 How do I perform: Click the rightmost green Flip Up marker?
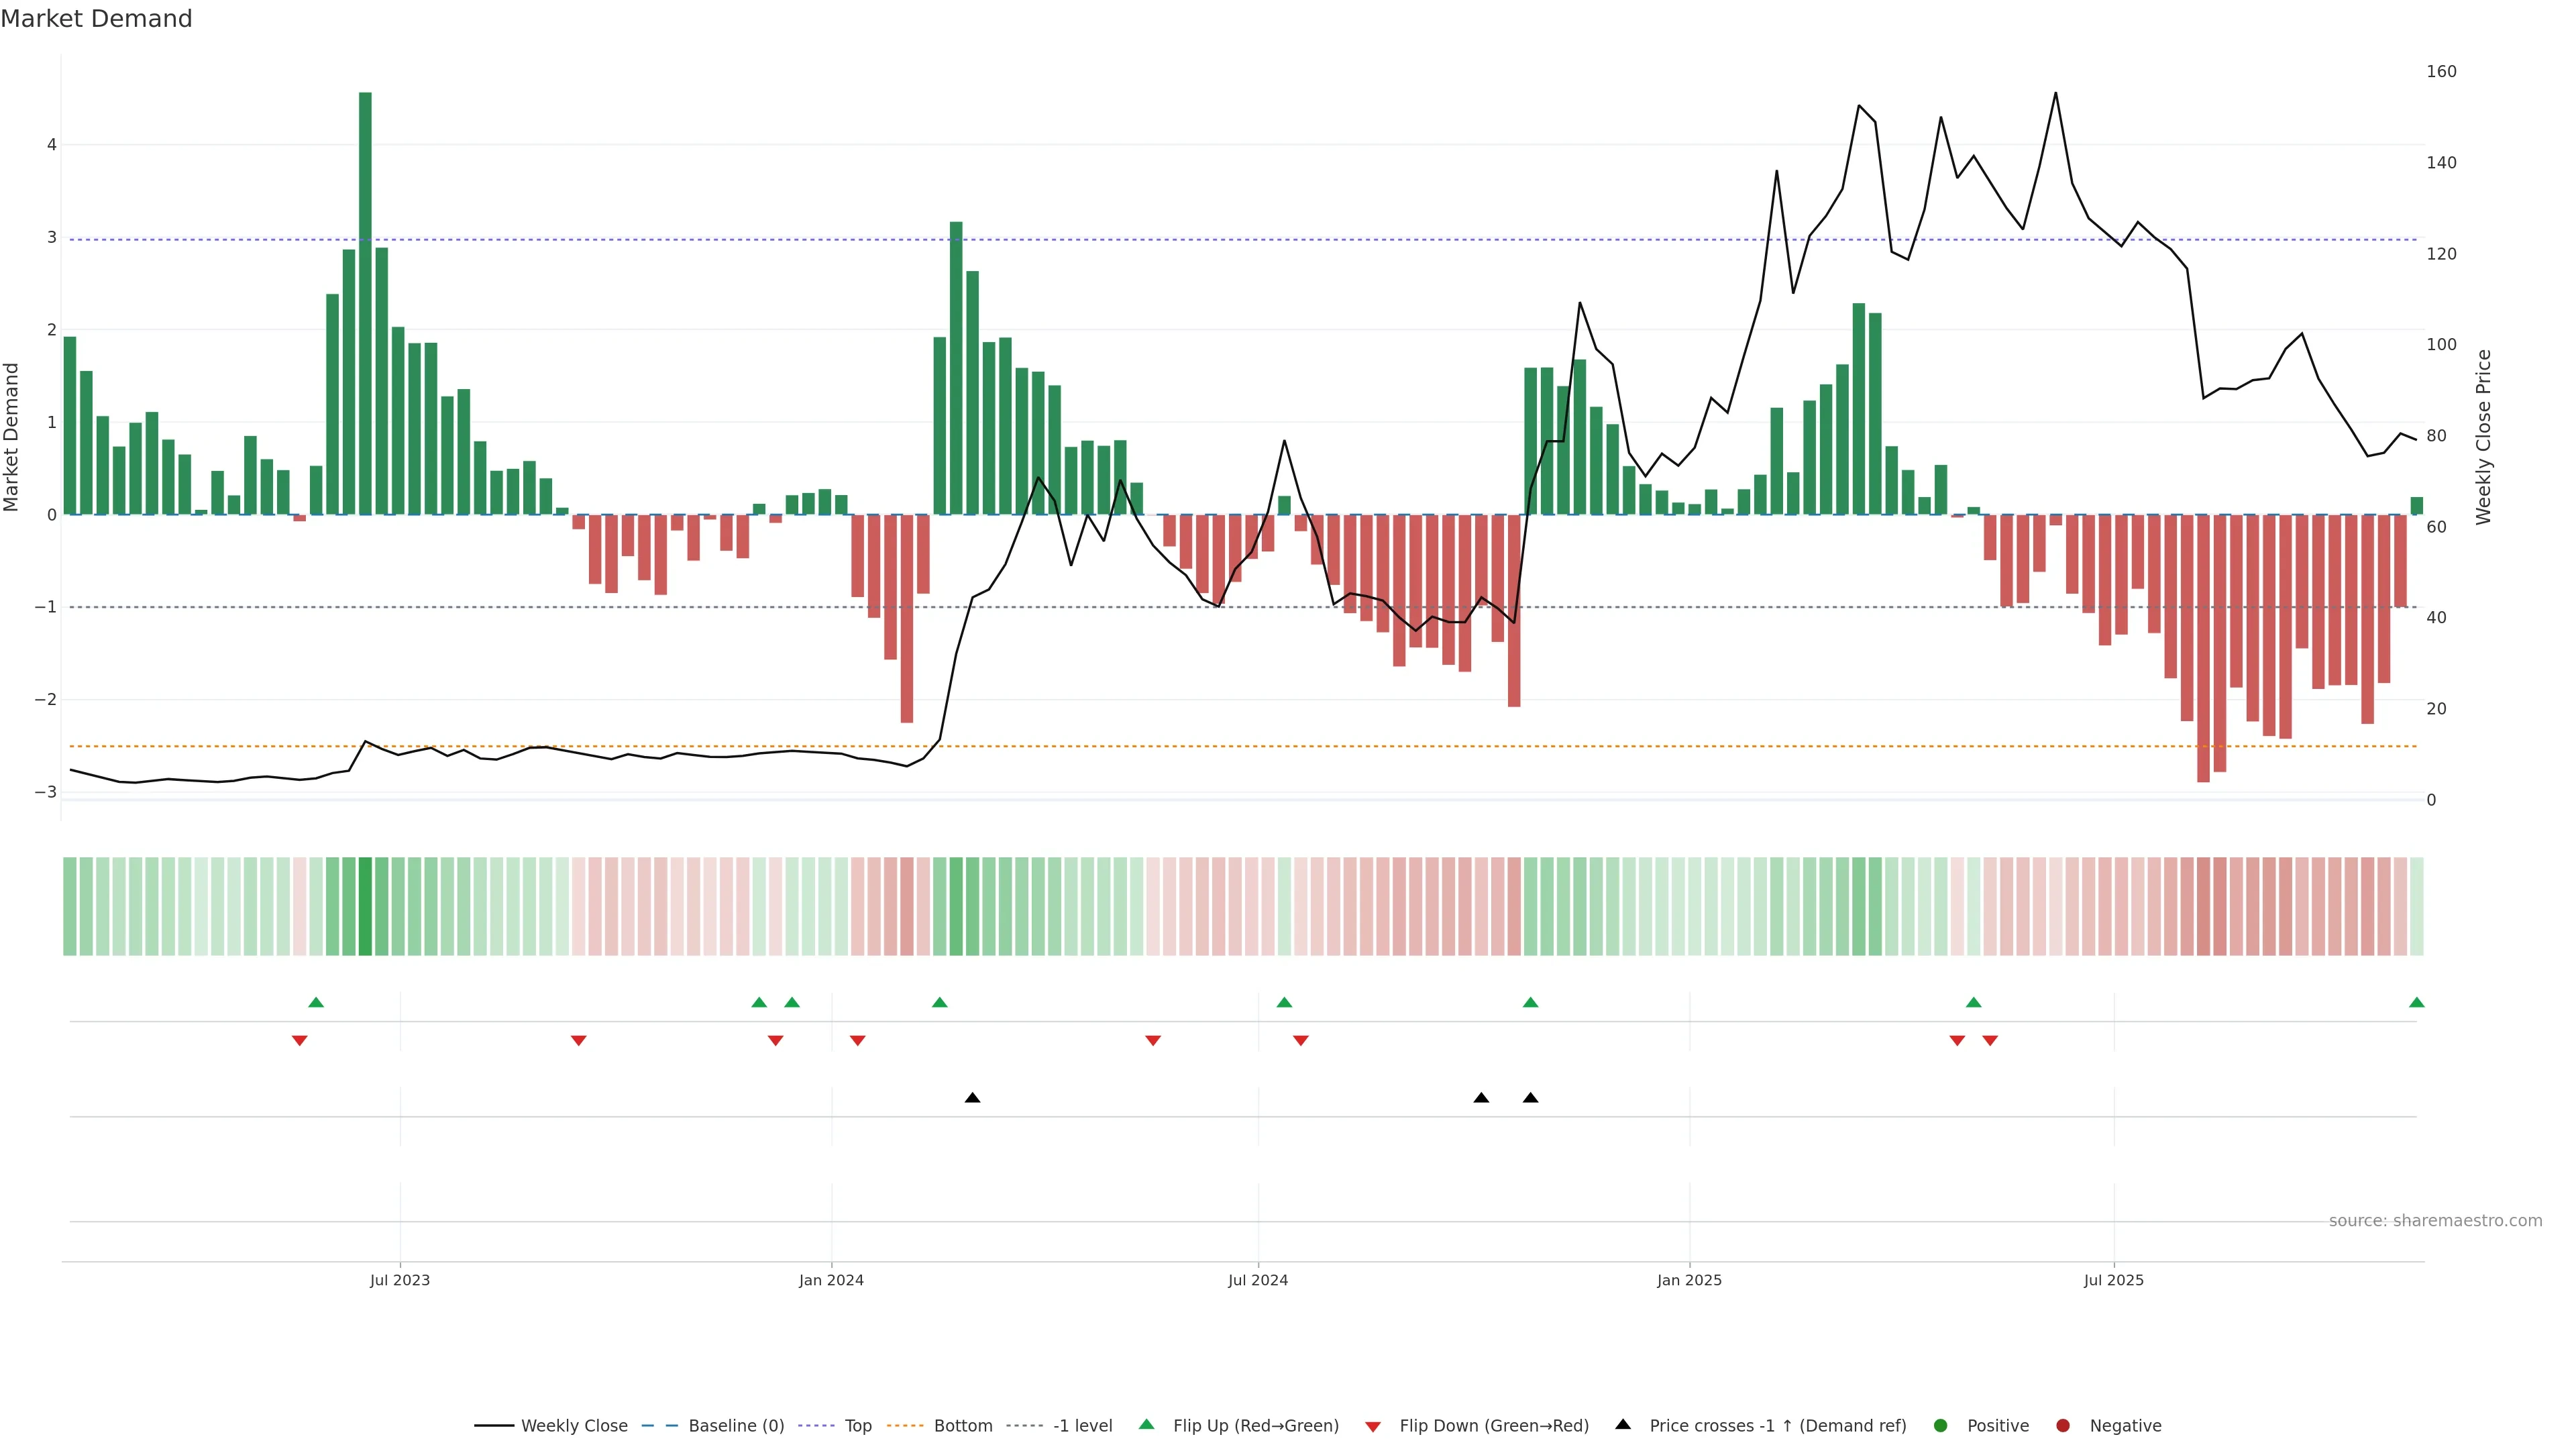(2417, 1003)
